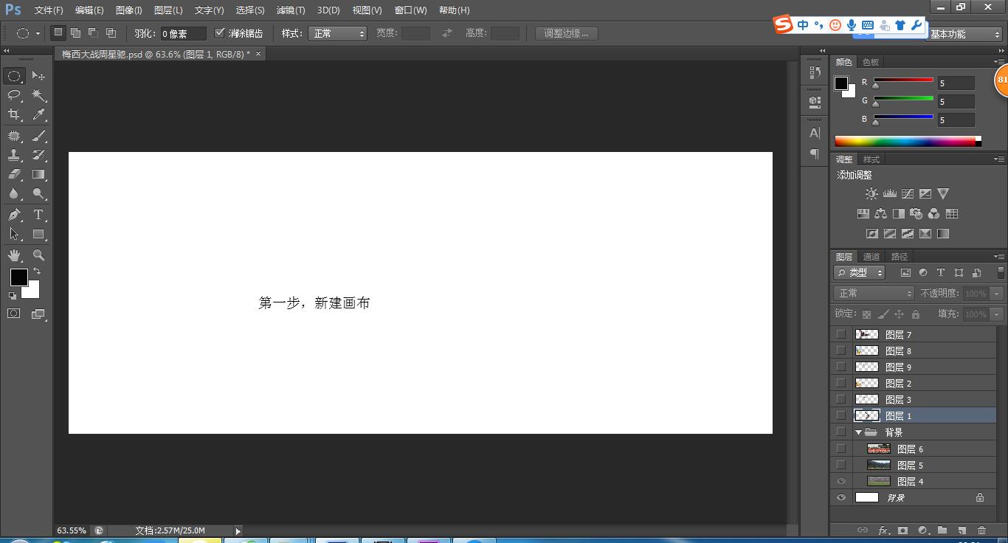Open the 滤镜 menu

pos(290,10)
